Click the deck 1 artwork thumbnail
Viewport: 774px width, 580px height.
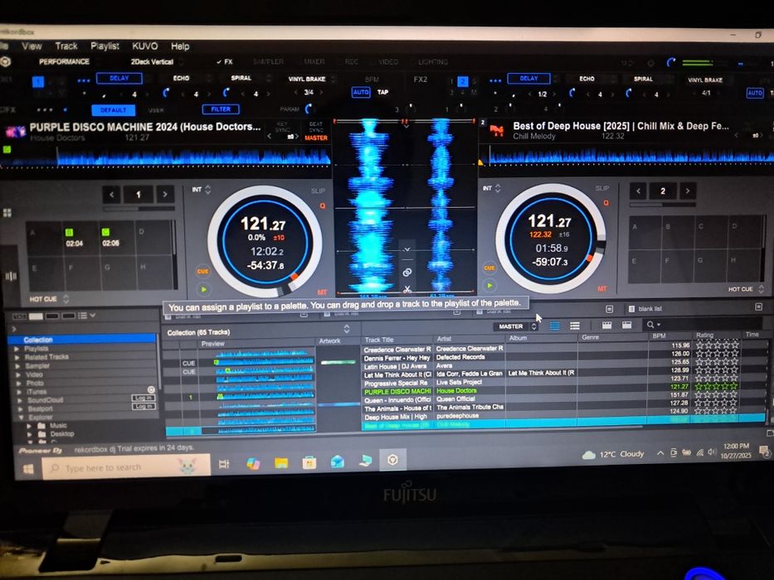point(16,131)
